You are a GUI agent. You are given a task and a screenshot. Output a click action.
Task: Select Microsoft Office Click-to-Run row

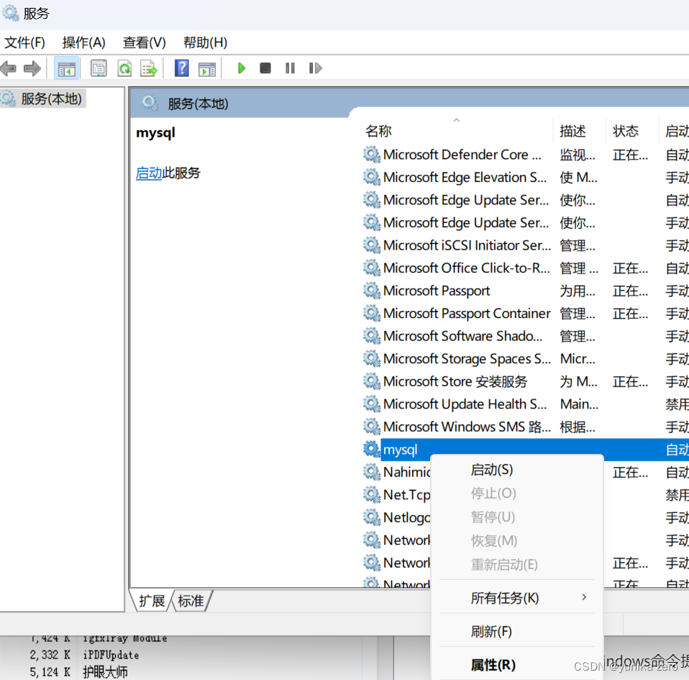coord(526,268)
